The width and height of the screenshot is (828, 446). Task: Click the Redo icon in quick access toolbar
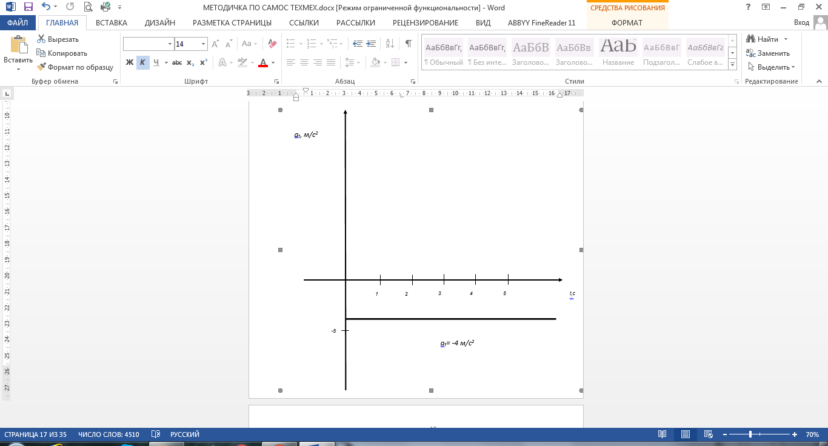pyautogui.click(x=70, y=7)
